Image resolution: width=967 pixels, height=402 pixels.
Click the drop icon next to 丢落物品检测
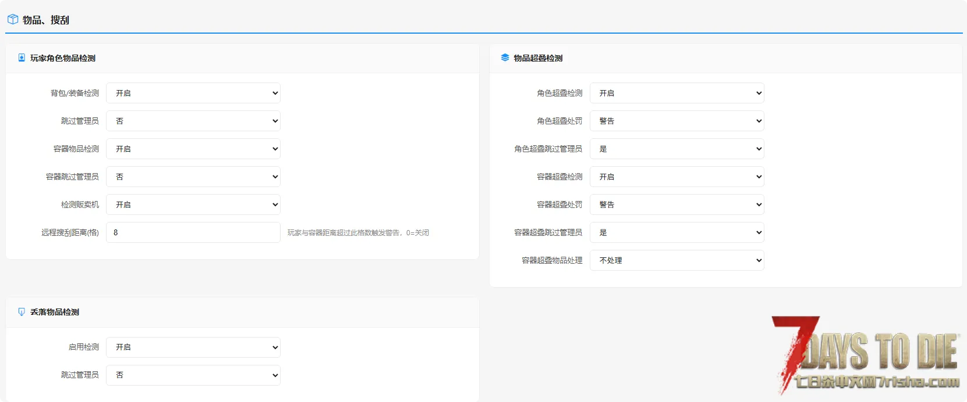coord(22,312)
